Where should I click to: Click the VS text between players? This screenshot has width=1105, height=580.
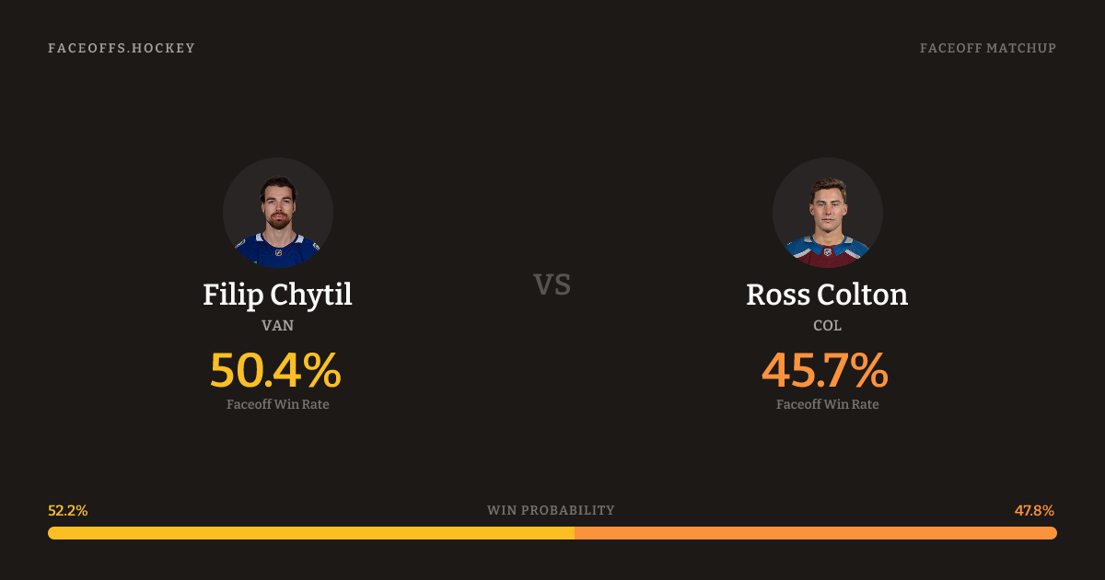pyautogui.click(x=552, y=284)
